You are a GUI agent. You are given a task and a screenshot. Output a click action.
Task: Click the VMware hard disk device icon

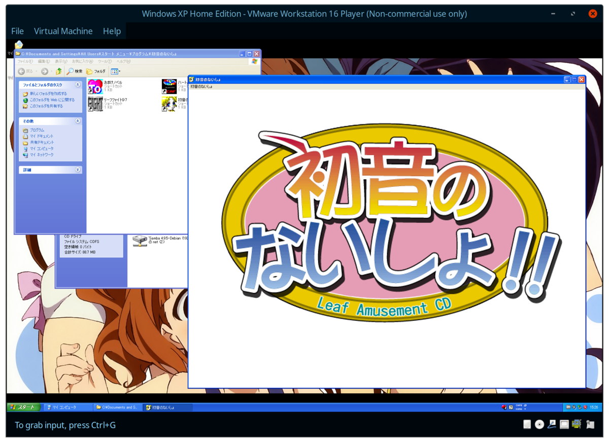[527, 424]
